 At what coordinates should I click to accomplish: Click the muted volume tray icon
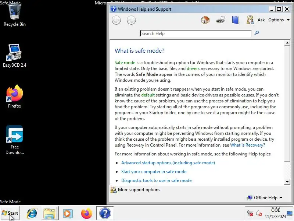tap(259, 213)
